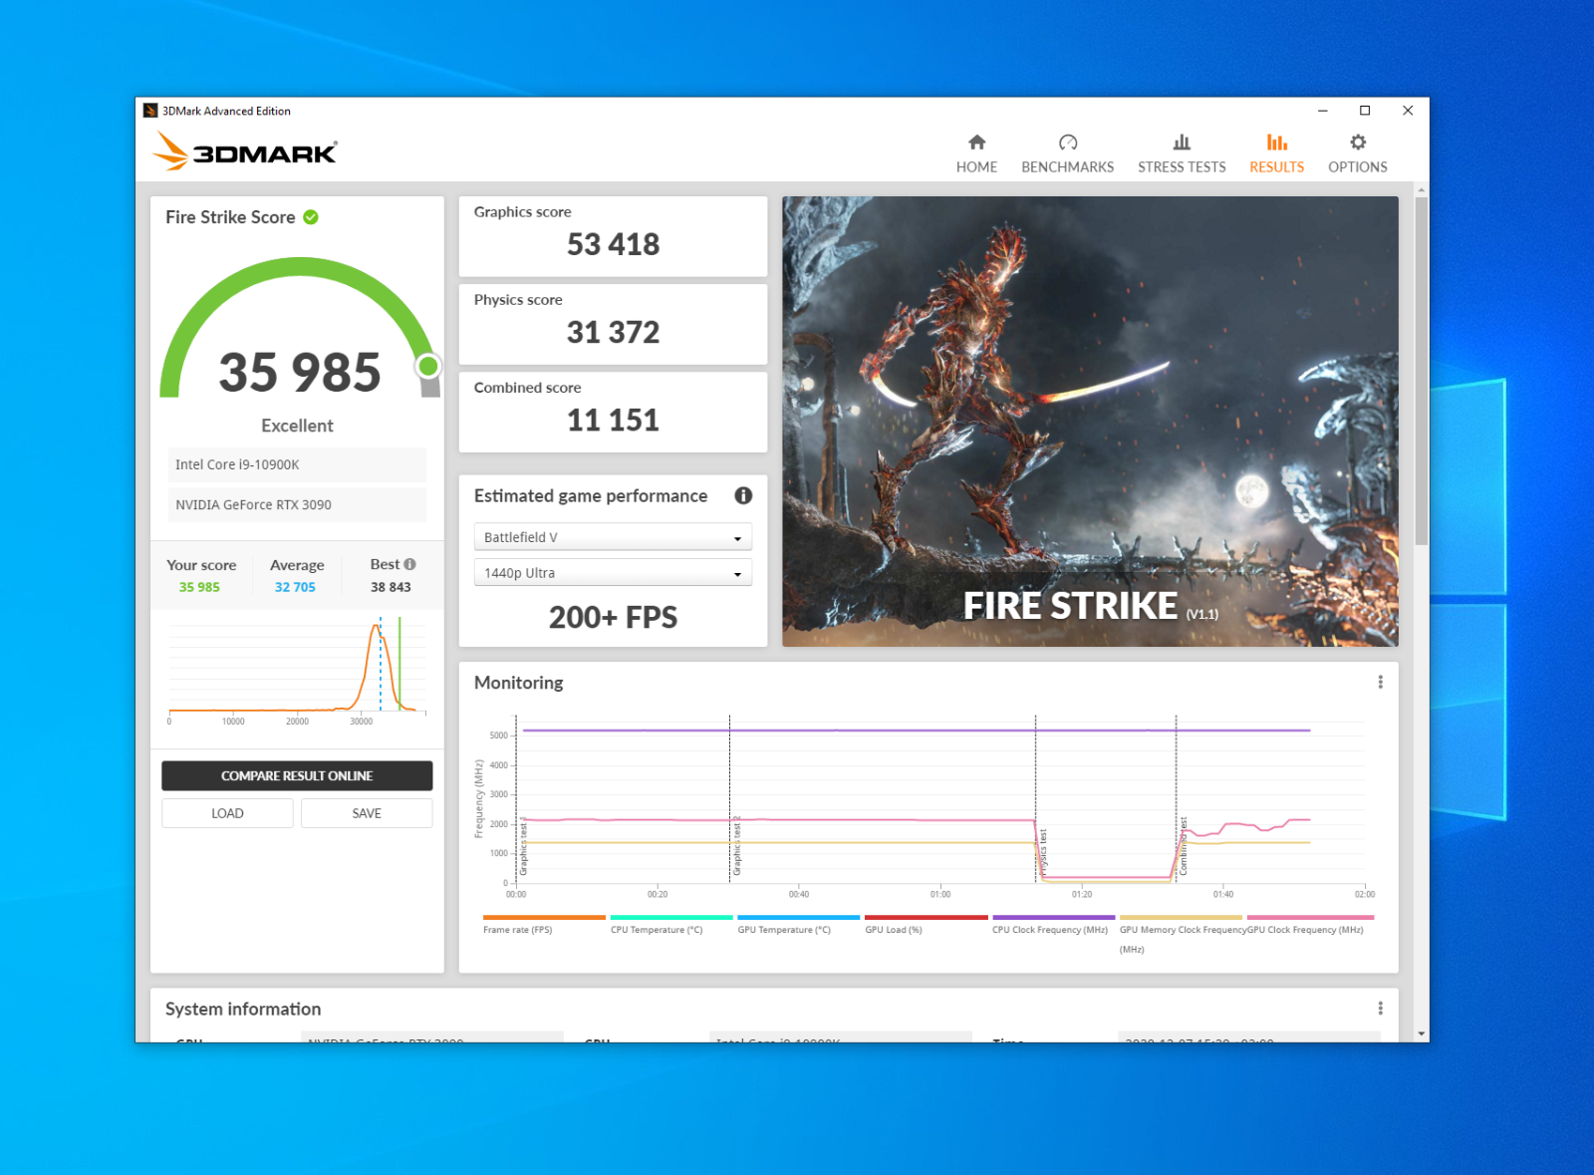
Task: Open the Battlefield V game dropdown
Action: (613, 537)
